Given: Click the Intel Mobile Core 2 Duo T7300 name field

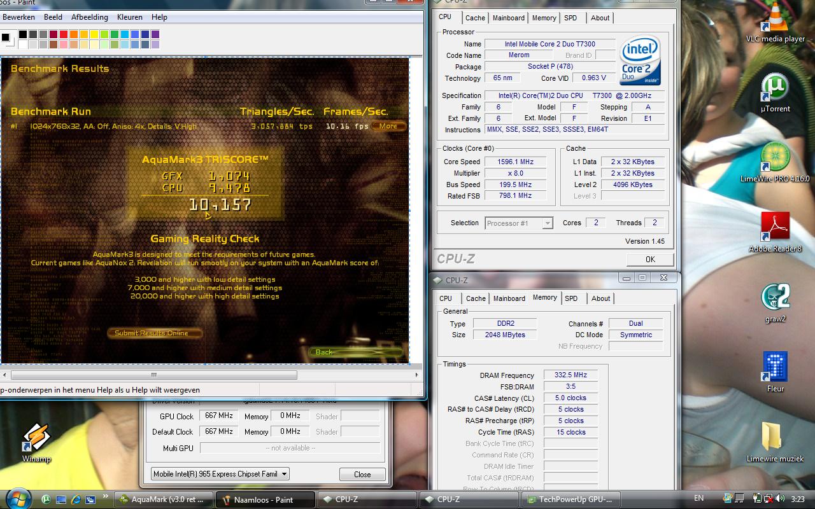Looking at the screenshot, I should click(x=550, y=44).
